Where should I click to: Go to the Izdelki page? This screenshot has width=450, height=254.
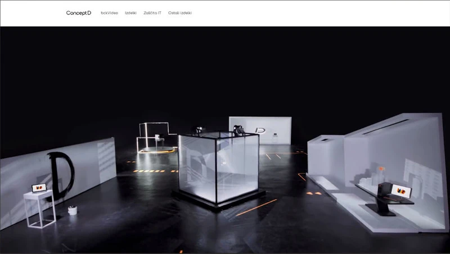130,13
